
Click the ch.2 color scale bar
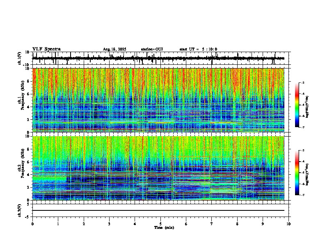click(297, 173)
